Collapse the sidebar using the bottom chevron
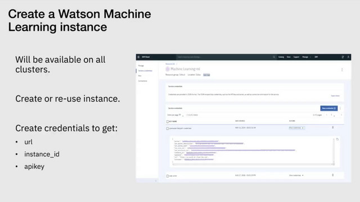Image resolution: width=360 pixels, height=202 pixels. pyautogui.click(x=156, y=181)
